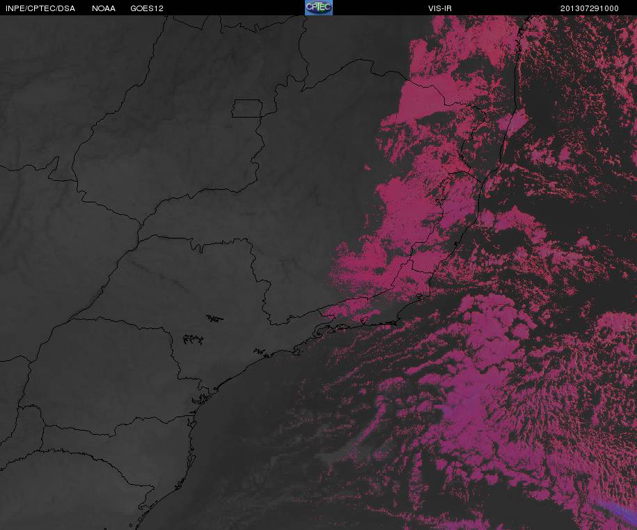Viewport: 637px width, 530px height.
Task: Click the INPE/CPTEC/DSA header text
Action: (40, 8)
